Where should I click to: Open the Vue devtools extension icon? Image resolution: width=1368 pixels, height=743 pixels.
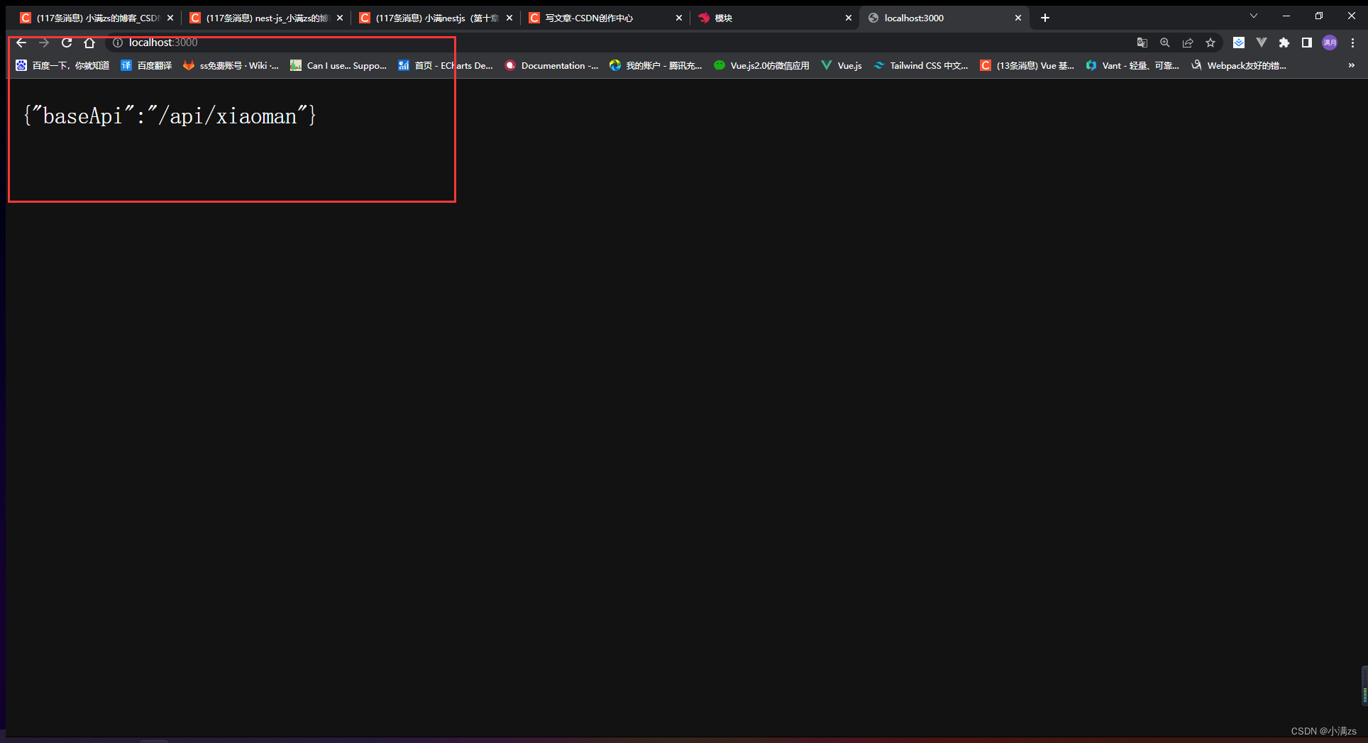[x=1262, y=43]
